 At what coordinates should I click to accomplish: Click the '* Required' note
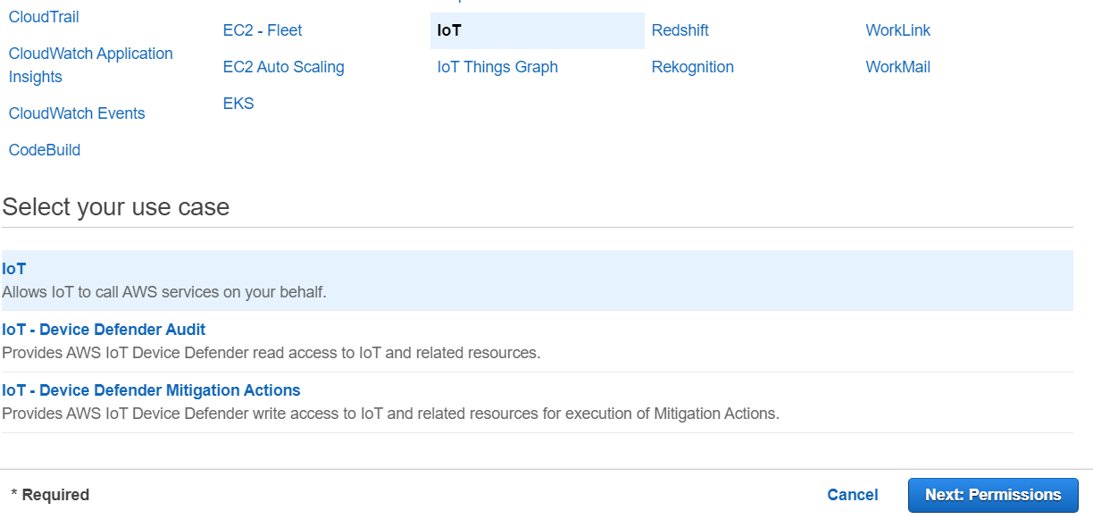(x=50, y=495)
